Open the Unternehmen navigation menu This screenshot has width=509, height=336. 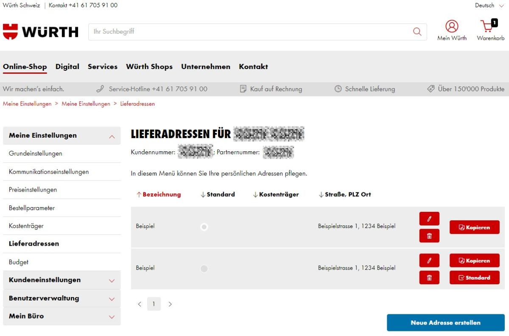206,67
